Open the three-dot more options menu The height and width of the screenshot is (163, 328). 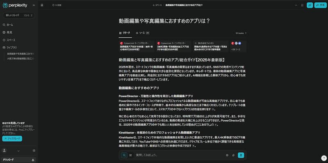296,5
